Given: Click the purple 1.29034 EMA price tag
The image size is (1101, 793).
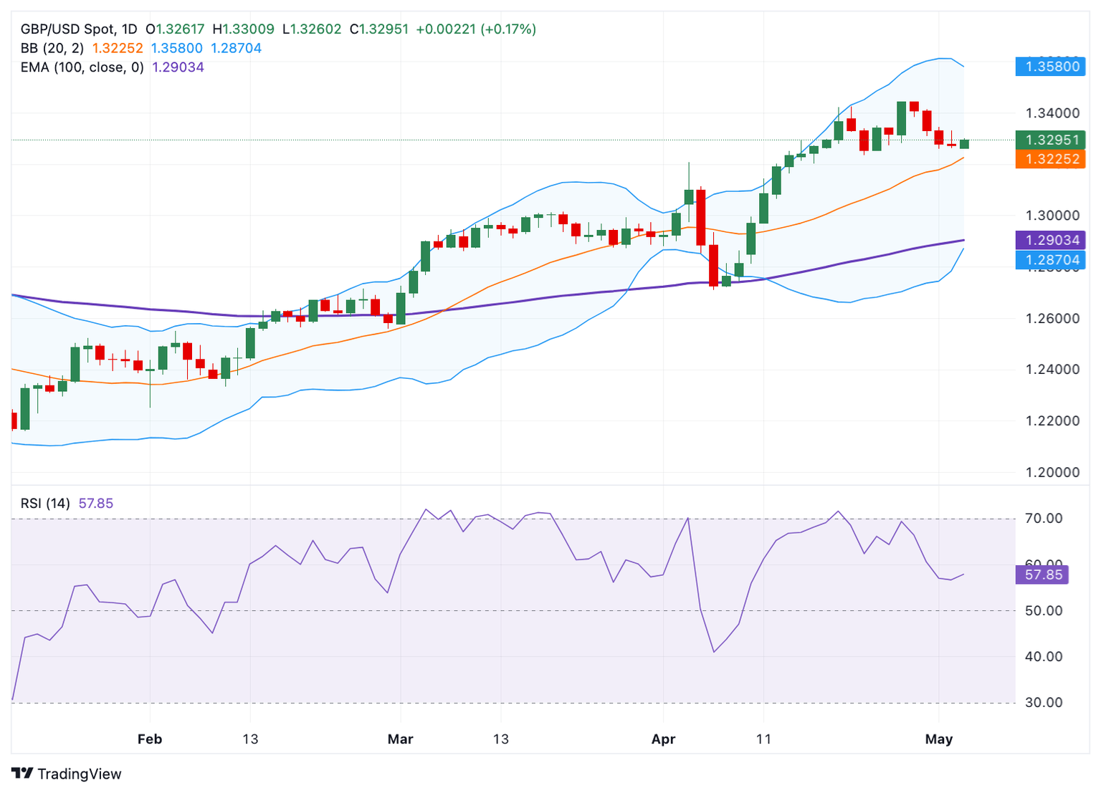Looking at the screenshot, I should [x=1051, y=240].
